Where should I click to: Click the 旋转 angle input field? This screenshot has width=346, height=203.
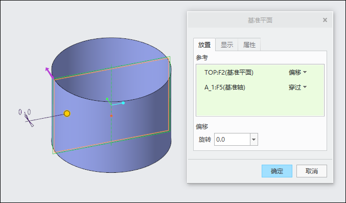(232, 140)
